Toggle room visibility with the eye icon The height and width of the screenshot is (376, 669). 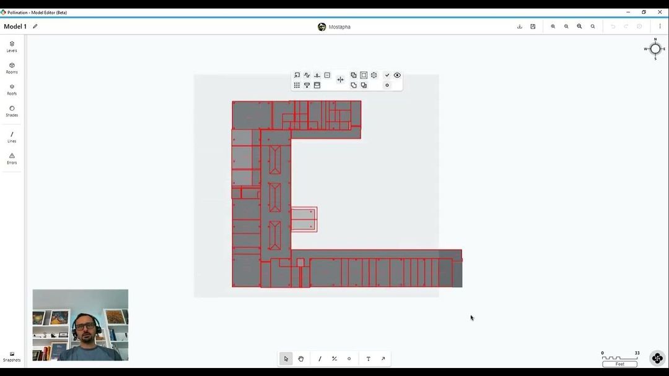pos(396,74)
